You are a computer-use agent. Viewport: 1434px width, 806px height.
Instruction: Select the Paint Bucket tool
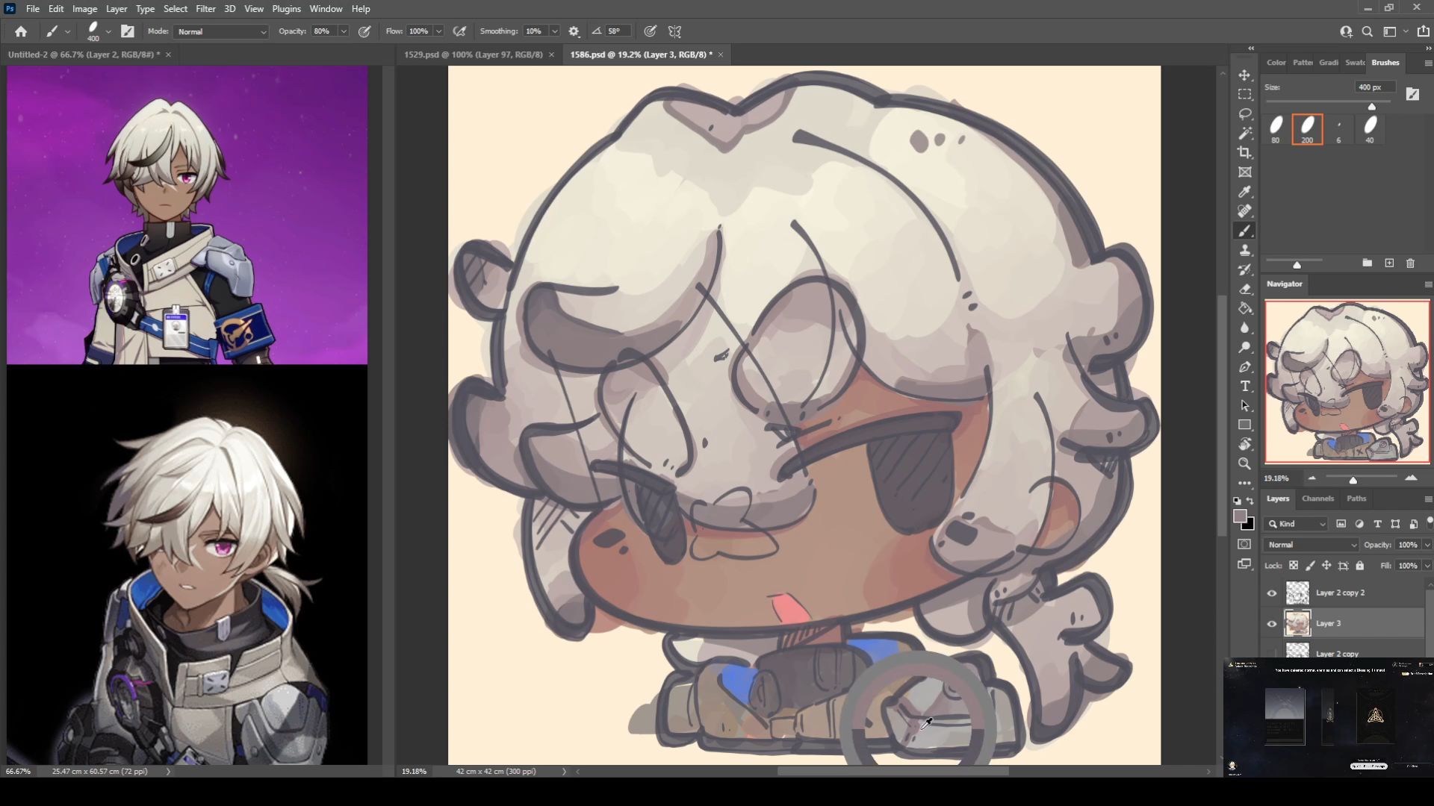point(1244,309)
